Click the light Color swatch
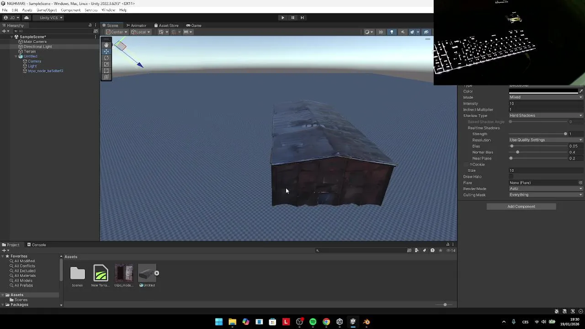The image size is (585, 329). tap(543, 91)
